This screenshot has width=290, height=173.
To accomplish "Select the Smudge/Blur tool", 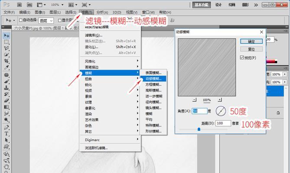I will [x=7, y=114].
